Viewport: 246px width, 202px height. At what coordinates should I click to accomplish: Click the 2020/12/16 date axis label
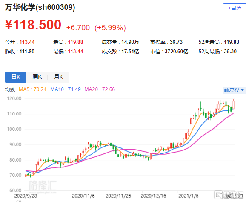[153, 196]
